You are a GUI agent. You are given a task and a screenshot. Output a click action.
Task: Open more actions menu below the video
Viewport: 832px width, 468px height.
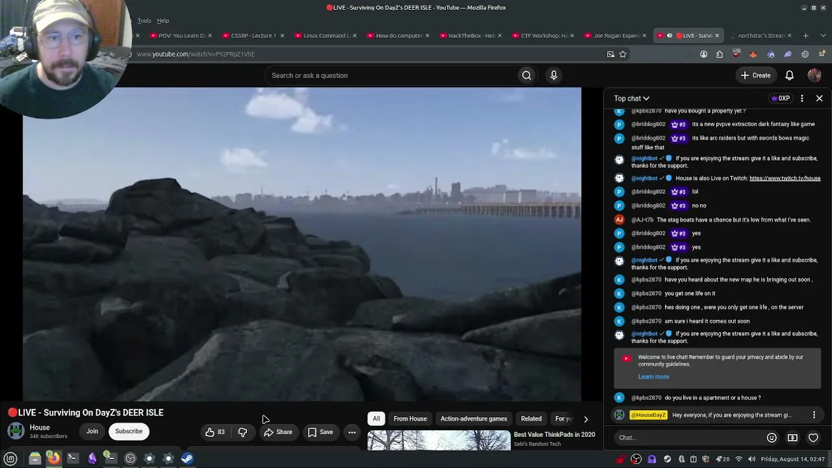point(352,432)
